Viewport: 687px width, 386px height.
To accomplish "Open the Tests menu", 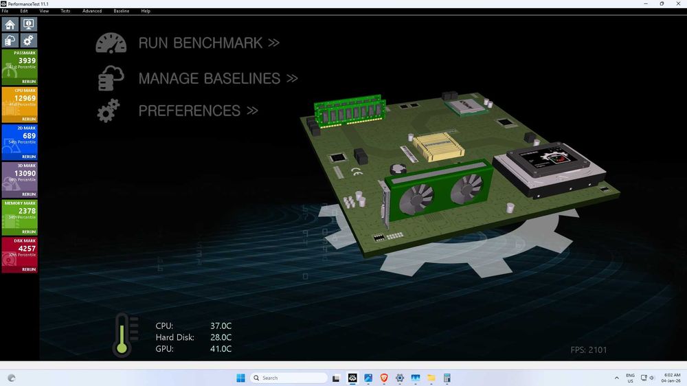I will point(65,11).
